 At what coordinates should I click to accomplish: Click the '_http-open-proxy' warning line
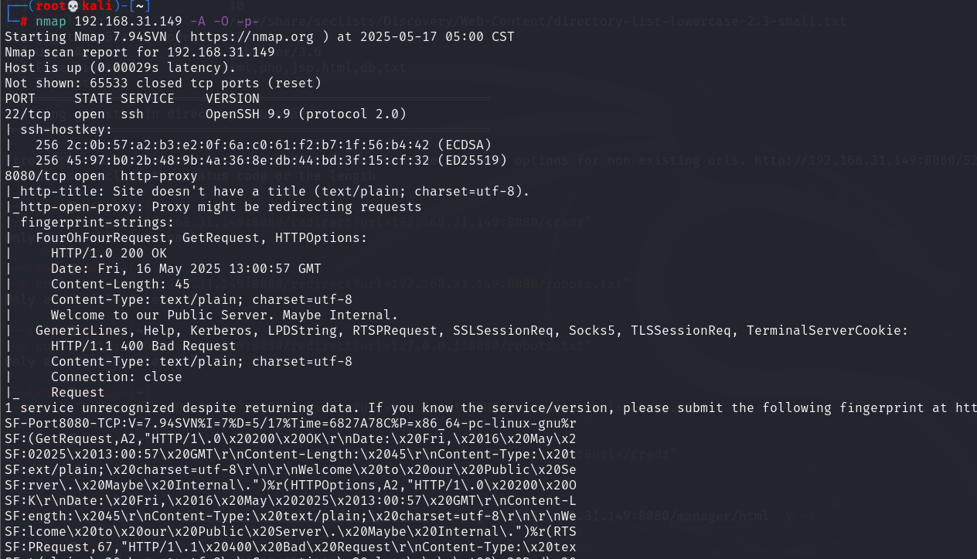pos(213,206)
